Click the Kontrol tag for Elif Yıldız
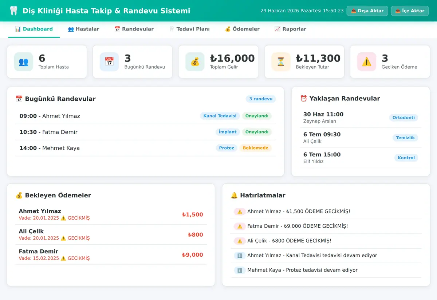 pyautogui.click(x=406, y=158)
